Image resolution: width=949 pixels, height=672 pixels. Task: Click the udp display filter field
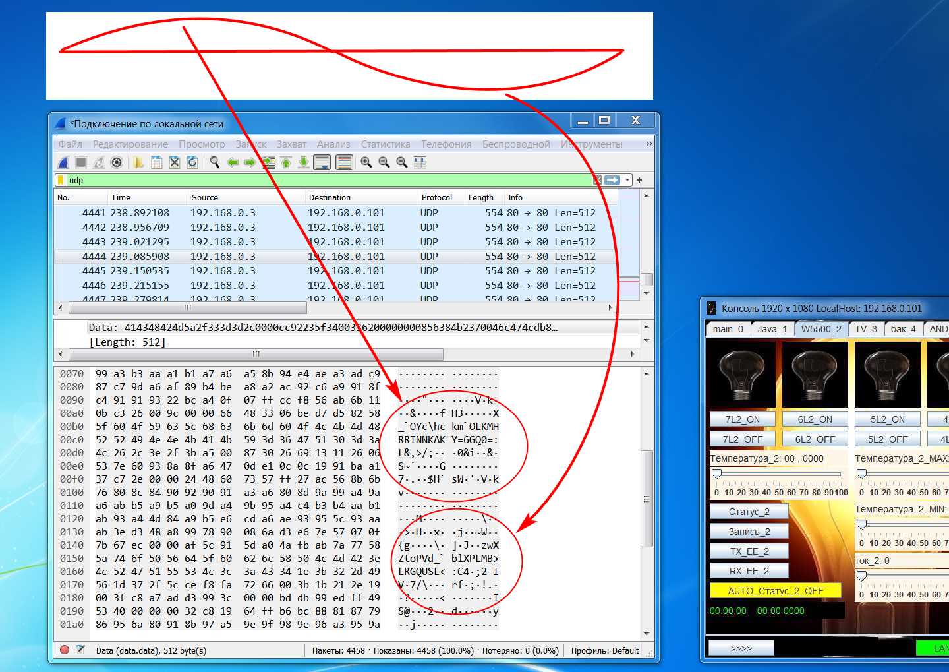tap(330, 180)
